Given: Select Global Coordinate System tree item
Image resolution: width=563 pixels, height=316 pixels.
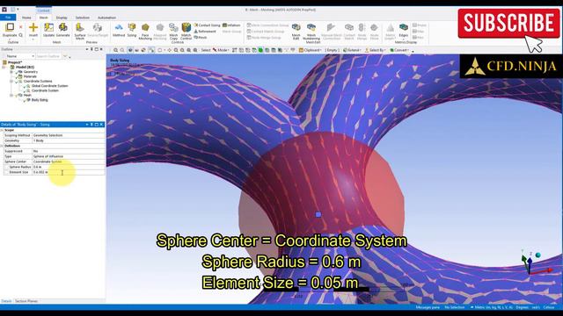Looking at the screenshot, I should pyautogui.click(x=49, y=86).
